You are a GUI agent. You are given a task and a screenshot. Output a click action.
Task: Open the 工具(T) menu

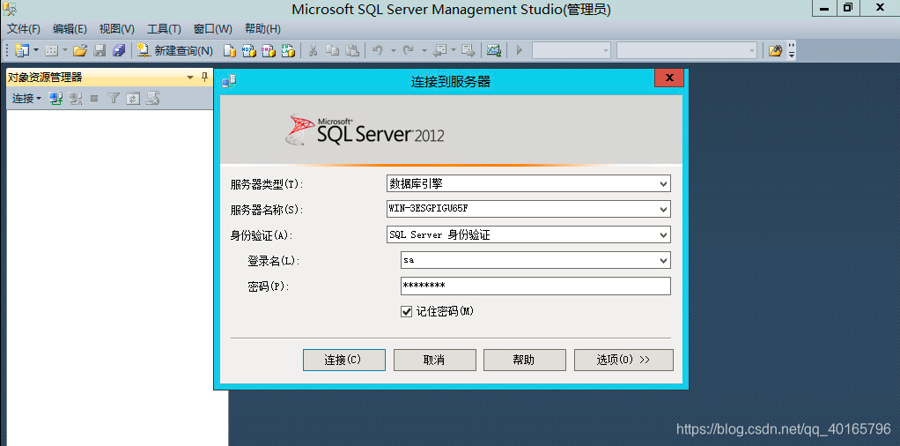pyautogui.click(x=164, y=29)
